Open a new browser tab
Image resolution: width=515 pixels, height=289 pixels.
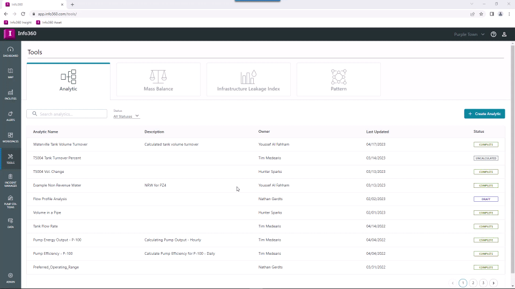click(72, 5)
